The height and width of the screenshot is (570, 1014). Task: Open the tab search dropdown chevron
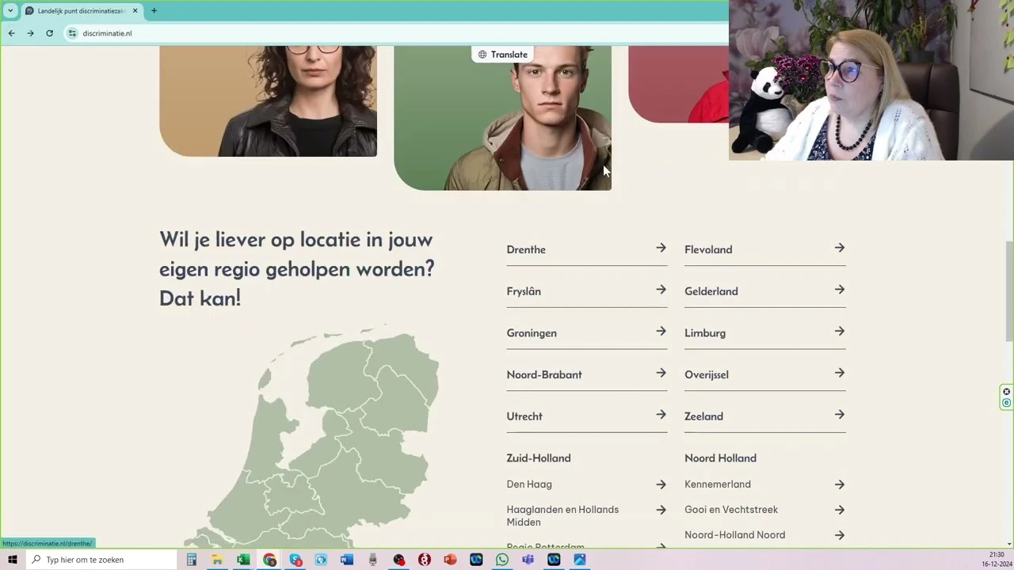(10, 11)
